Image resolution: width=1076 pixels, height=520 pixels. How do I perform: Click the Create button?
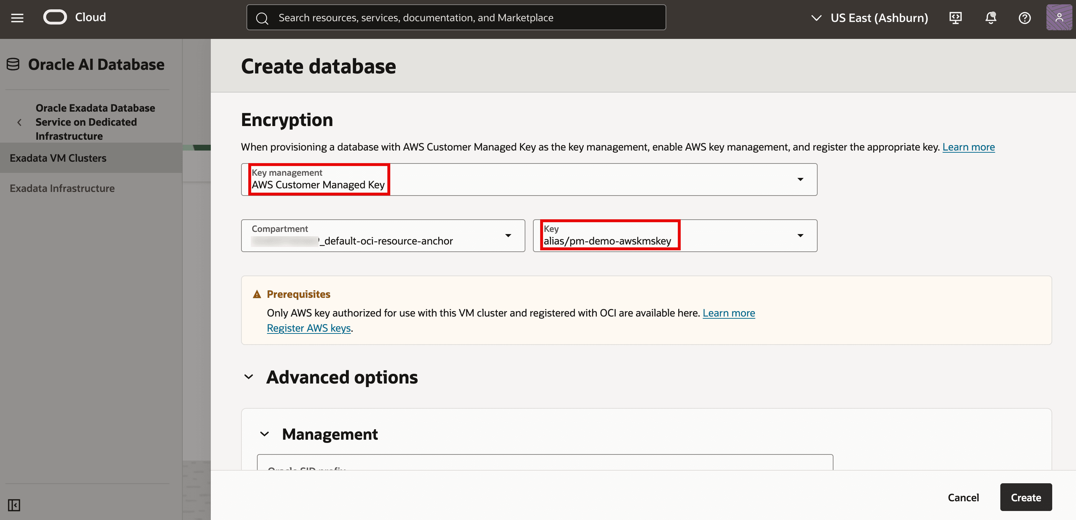point(1026,497)
